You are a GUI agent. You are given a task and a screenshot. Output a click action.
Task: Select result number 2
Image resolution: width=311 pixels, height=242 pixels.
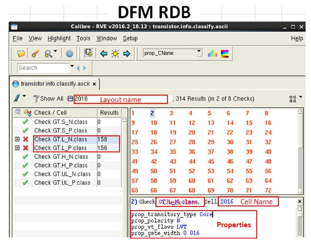coord(152,113)
